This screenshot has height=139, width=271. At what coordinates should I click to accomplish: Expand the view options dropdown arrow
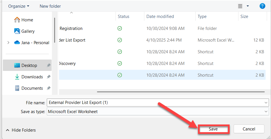tap(248, 6)
